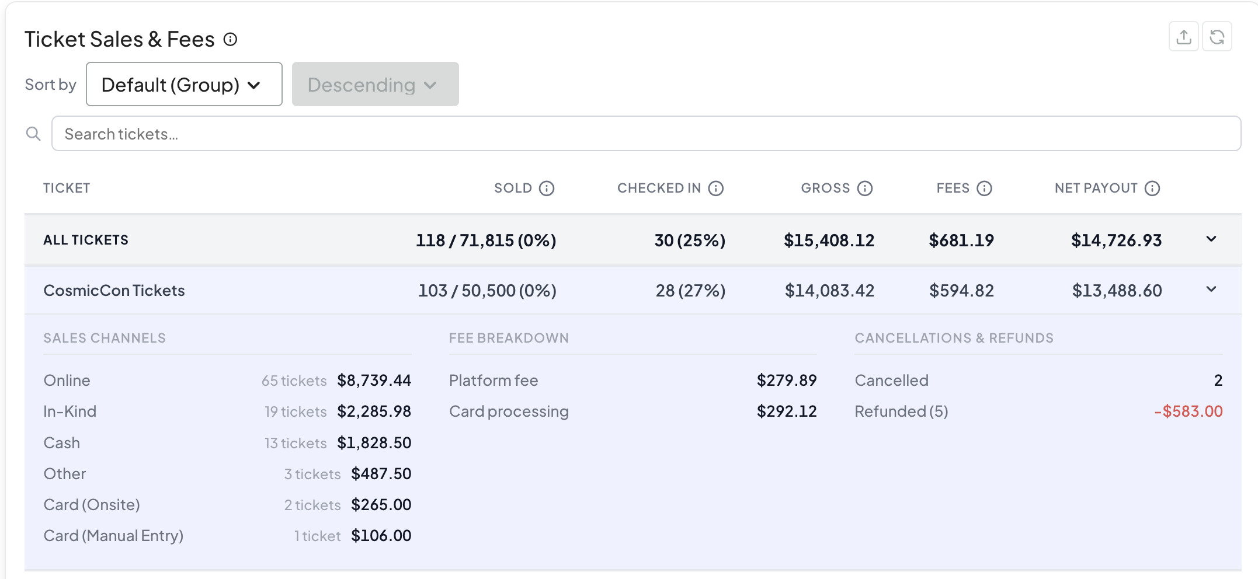Screen dimensions: 1258x579
Task: Open the Descending order dropdown
Action: pos(375,85)
